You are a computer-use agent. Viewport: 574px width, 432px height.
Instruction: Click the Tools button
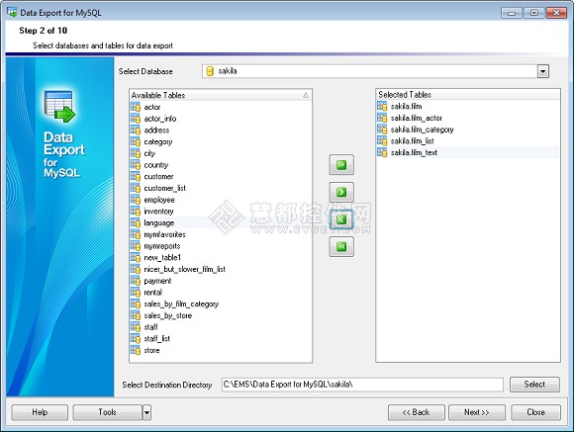107,412
